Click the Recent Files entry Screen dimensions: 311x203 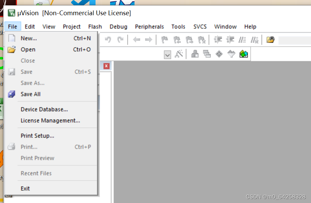(51, 173)
